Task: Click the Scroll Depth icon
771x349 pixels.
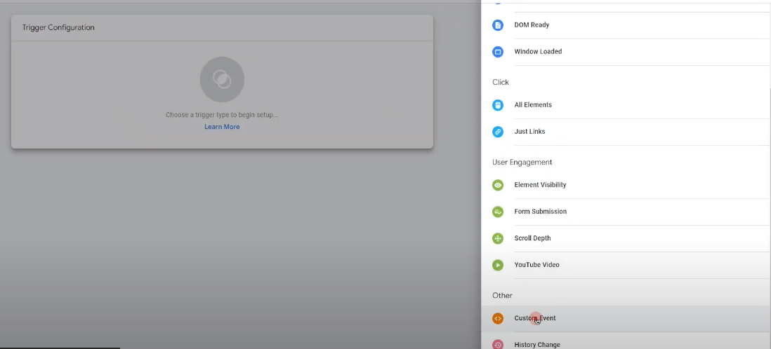Action: click(498, 238)
